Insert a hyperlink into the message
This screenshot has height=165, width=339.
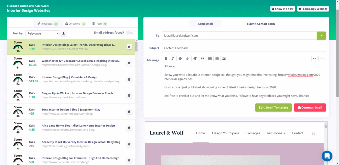(187, 59)
